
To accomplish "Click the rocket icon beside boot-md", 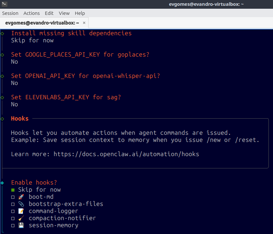I will [x=21, y=197].
